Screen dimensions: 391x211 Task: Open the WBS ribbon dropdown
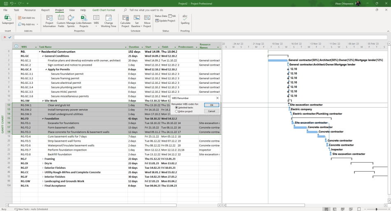click(96, 21)
